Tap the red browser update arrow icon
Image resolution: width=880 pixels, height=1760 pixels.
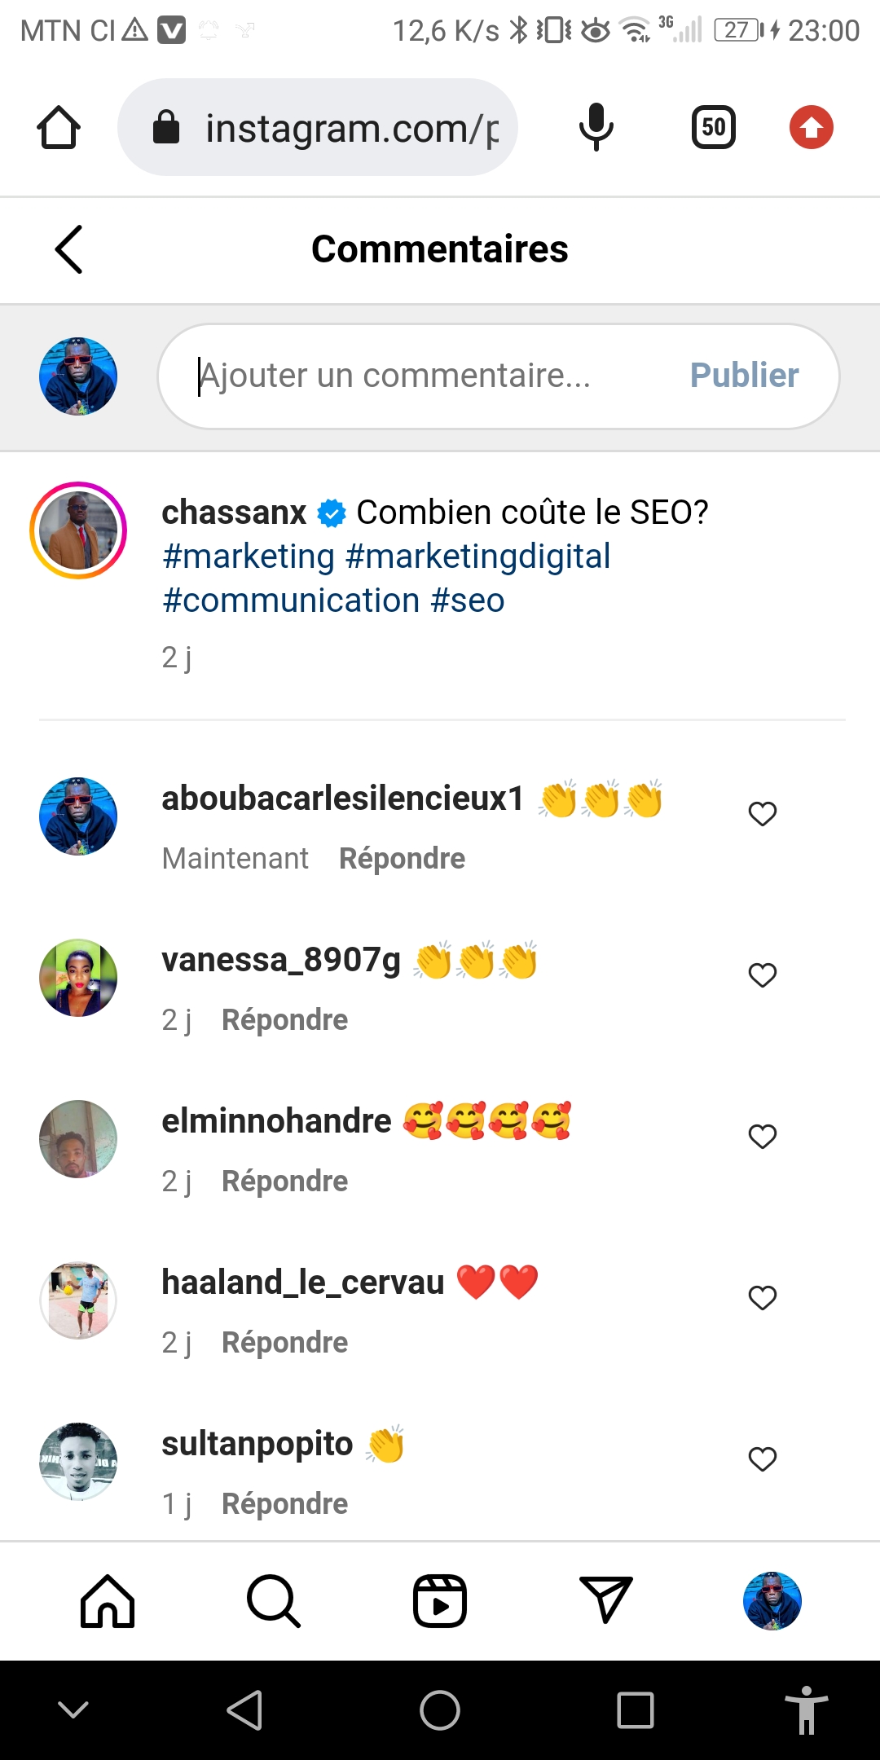[x=811, y=128]
